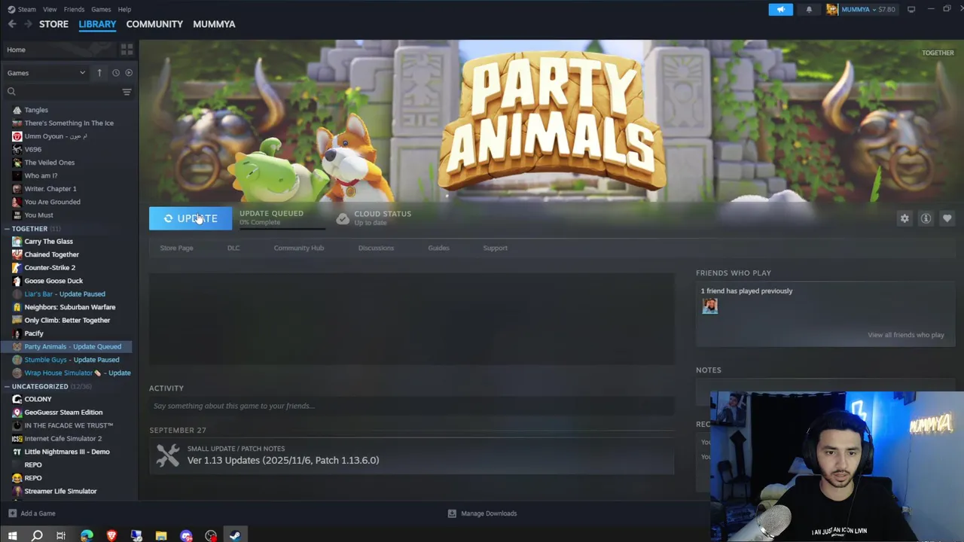This screenshot has height=542, width=964.
Task: Open the DLC link
Action: tap(233, 248)
